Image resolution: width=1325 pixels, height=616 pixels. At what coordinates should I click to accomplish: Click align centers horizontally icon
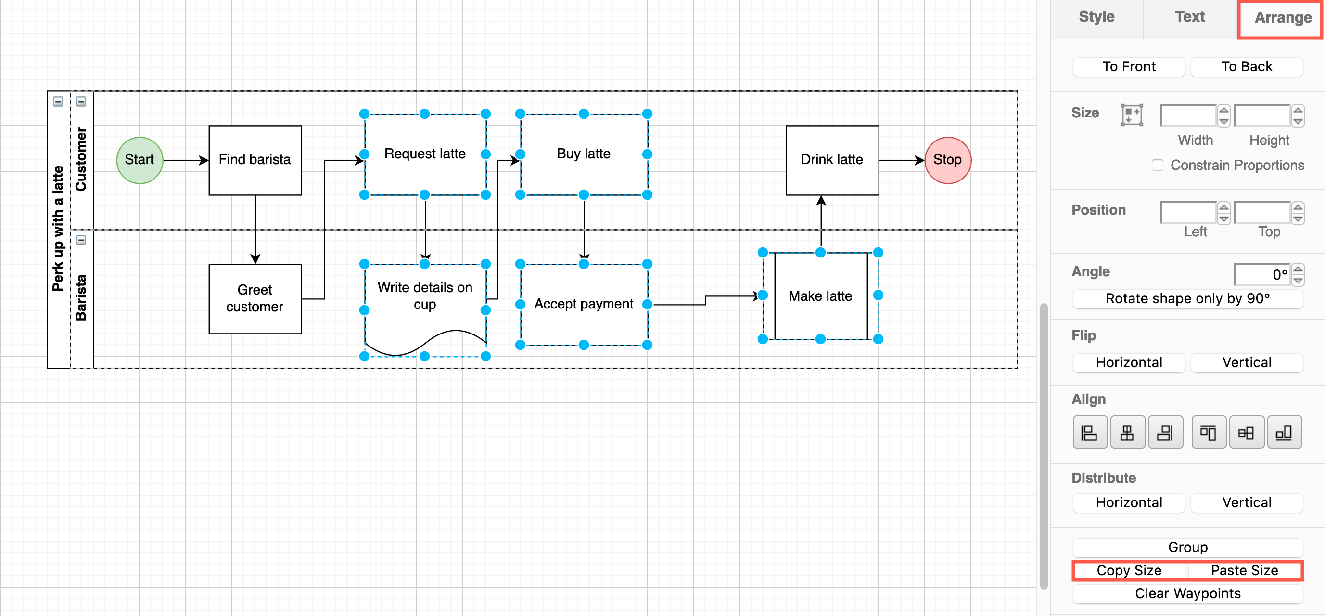pyautogui.click(x=1128, y=432)
